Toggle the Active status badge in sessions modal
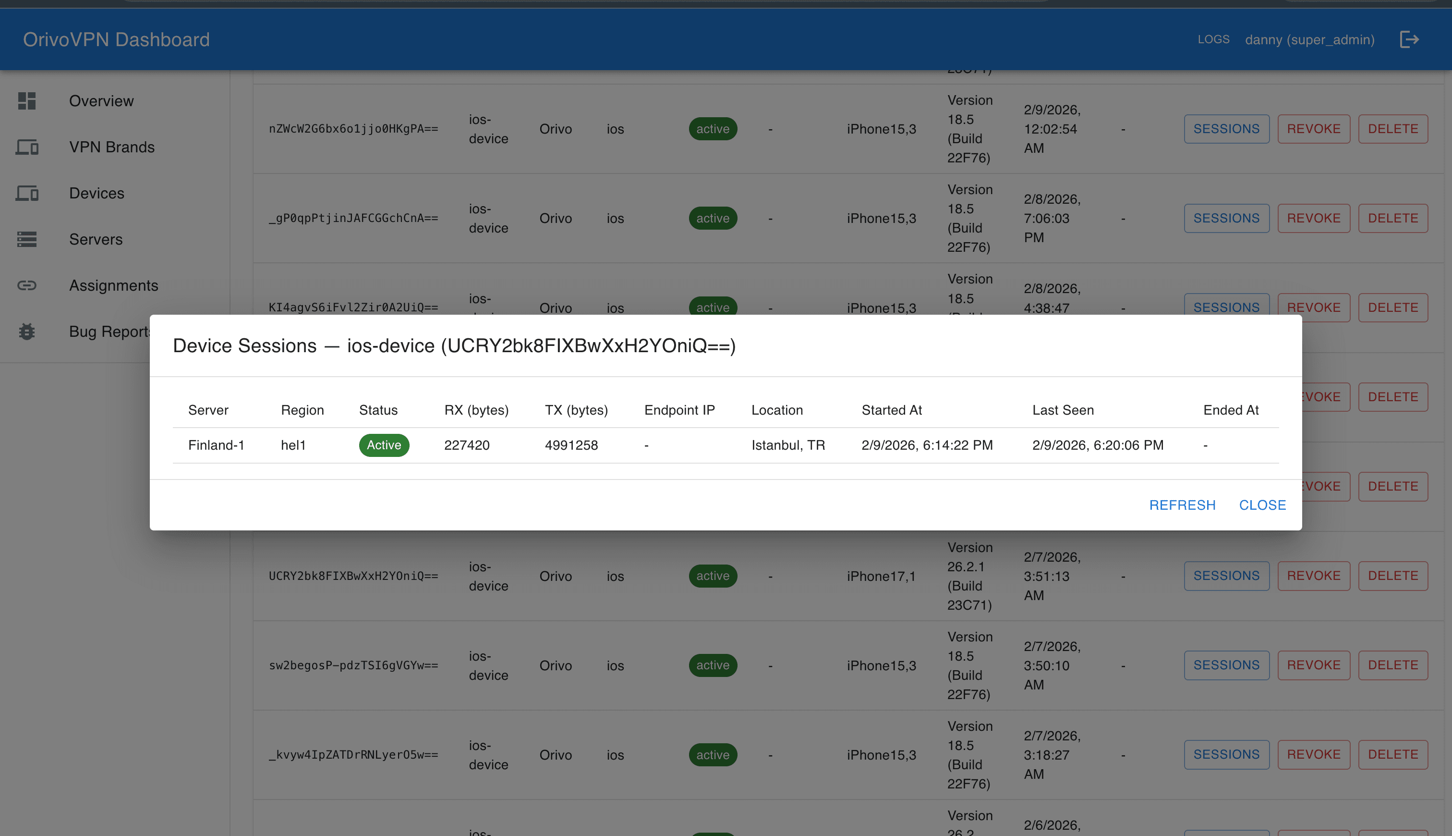Image resolution: width=1452 pixels, height=836 pixels. point(384,445)
